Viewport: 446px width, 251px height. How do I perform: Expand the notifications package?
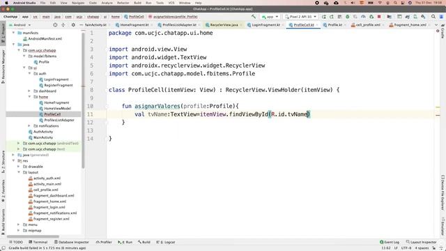pyautogui.click(x=29, y=125)
